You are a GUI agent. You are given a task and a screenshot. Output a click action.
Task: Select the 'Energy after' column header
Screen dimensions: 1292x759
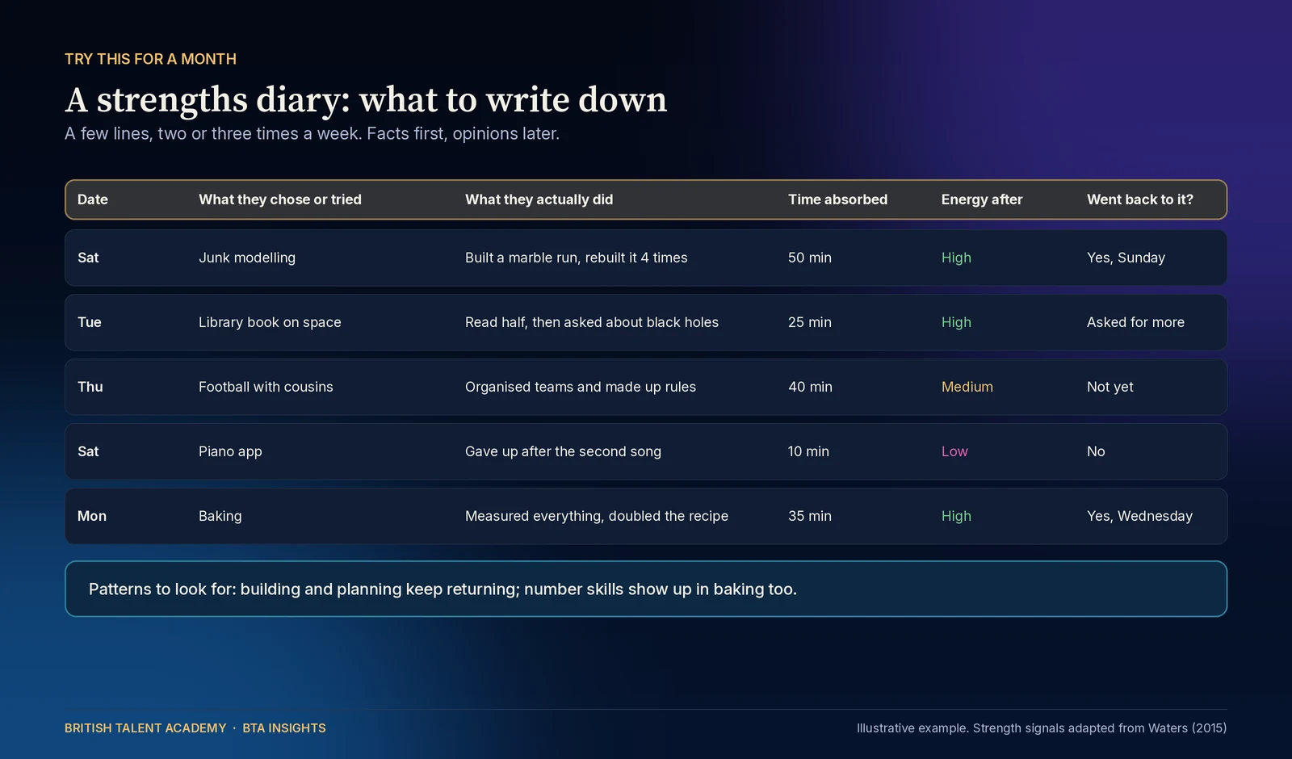pos(981,199)
